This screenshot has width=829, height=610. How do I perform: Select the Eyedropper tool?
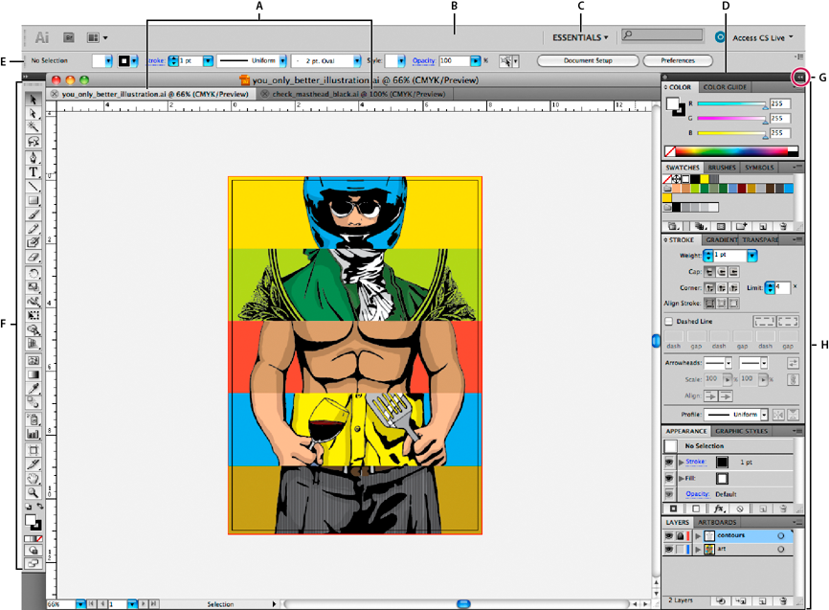point(34,388)
